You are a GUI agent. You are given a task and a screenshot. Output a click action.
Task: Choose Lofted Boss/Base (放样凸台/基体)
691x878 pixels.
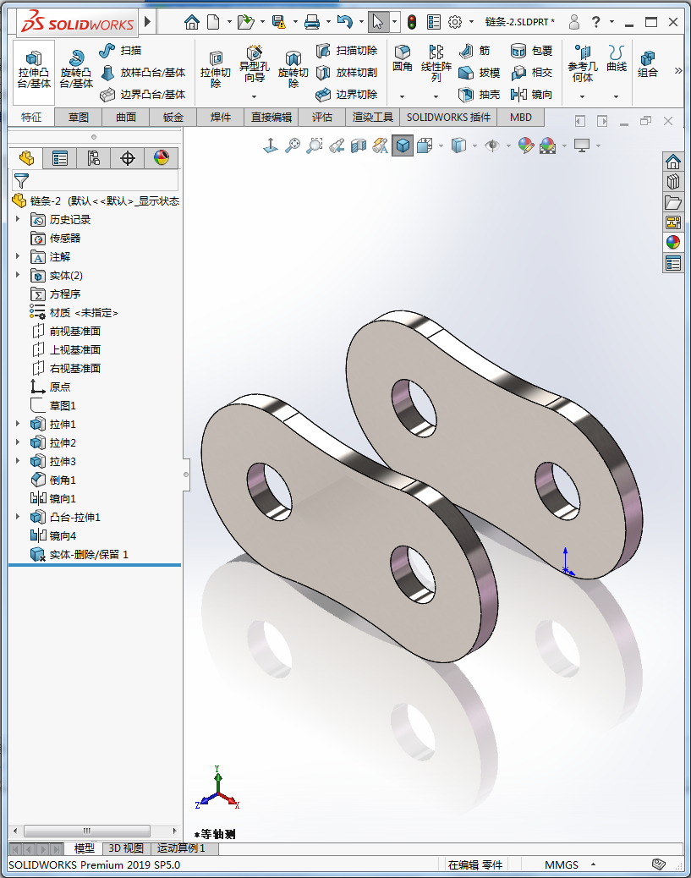tap(143, 72)
